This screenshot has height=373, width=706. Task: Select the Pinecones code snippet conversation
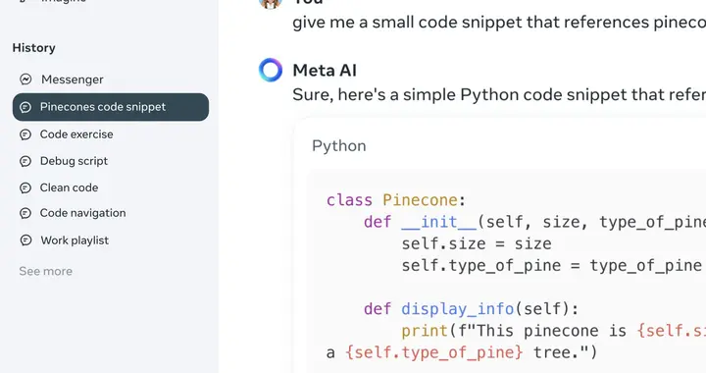pyautogui.click(x=110, y=107)
